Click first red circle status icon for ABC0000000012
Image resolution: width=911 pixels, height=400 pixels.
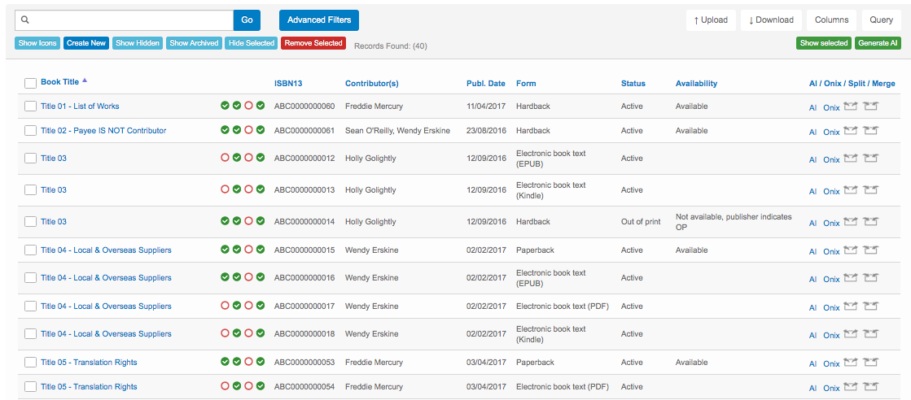tap(225, 158)
